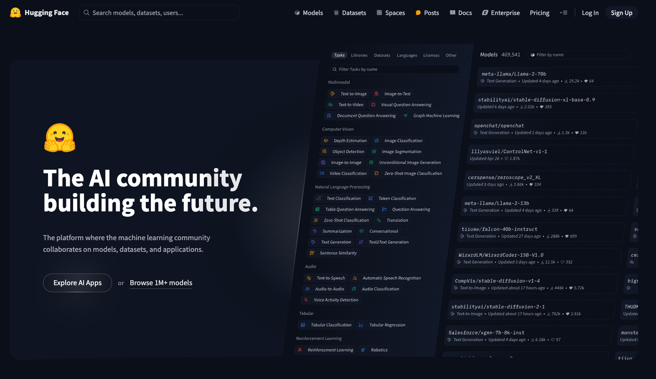Click the large hugging face emoji
This screenshot has height=379, width=656.
[x=60, y=138]
